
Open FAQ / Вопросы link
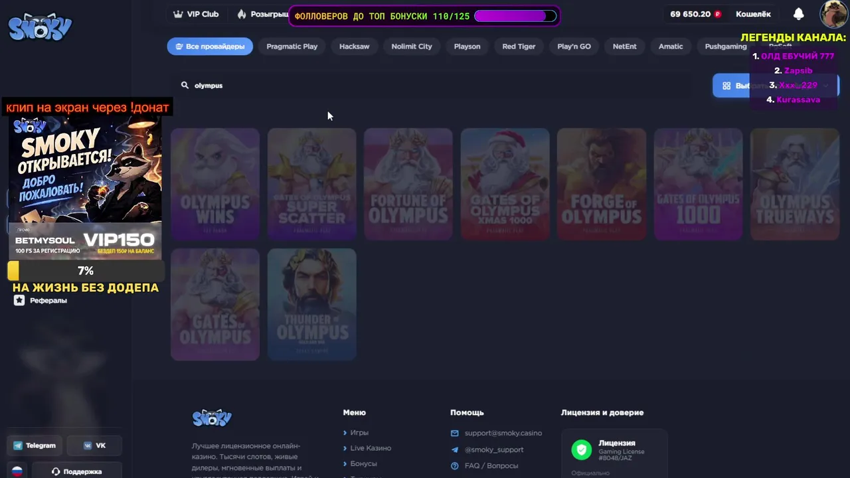[x=491, y=465]
